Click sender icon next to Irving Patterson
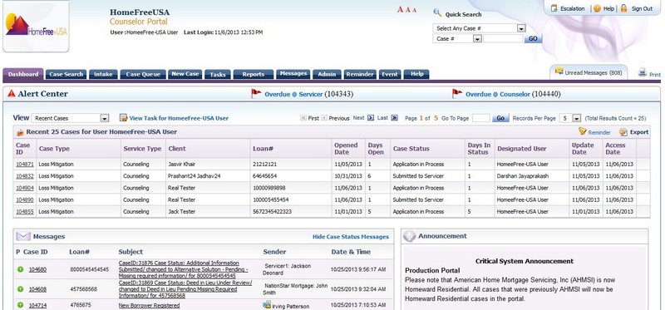Viewport: 665px width, 310px height. (x=267, y=304)
